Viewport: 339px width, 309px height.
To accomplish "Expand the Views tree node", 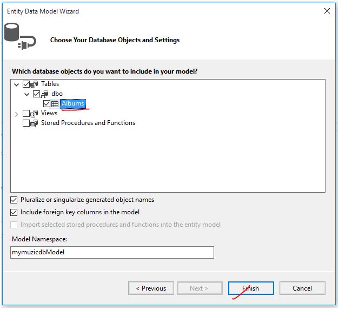I will click(15, 114).
